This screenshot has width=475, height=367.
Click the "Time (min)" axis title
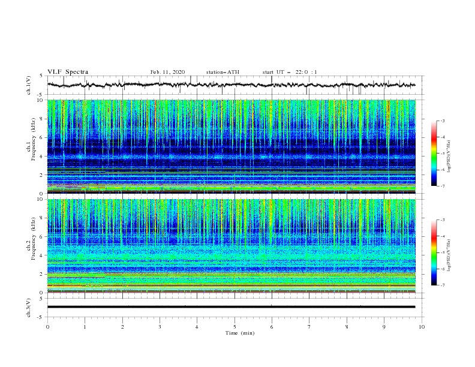[240, 333]
